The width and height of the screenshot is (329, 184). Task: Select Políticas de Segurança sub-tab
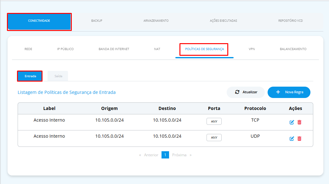pyautogui.click(x=204, y=49)
